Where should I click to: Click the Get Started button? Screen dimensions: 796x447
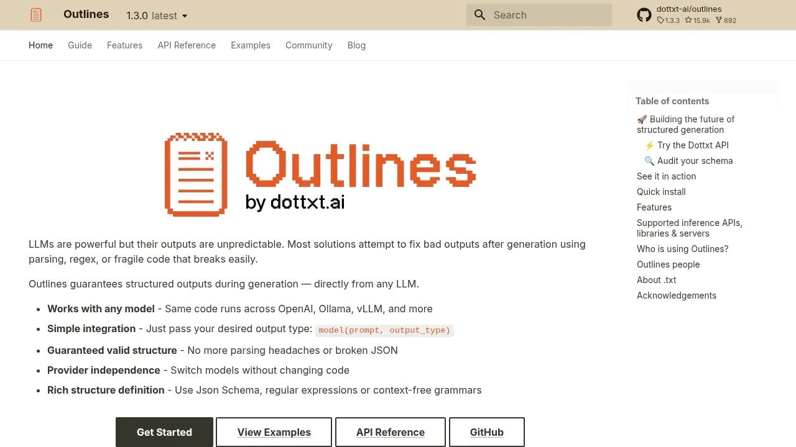[164, 432]
